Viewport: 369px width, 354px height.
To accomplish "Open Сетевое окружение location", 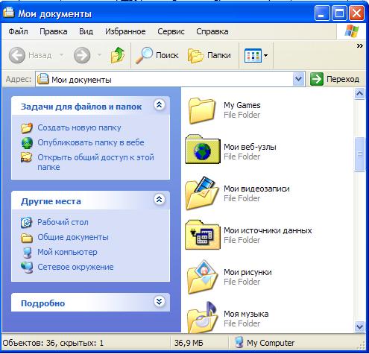I will (x=75, y=267).
